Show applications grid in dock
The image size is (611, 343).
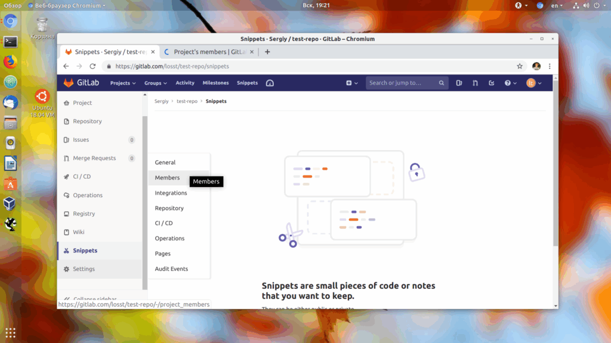click(x=11, y=332)
